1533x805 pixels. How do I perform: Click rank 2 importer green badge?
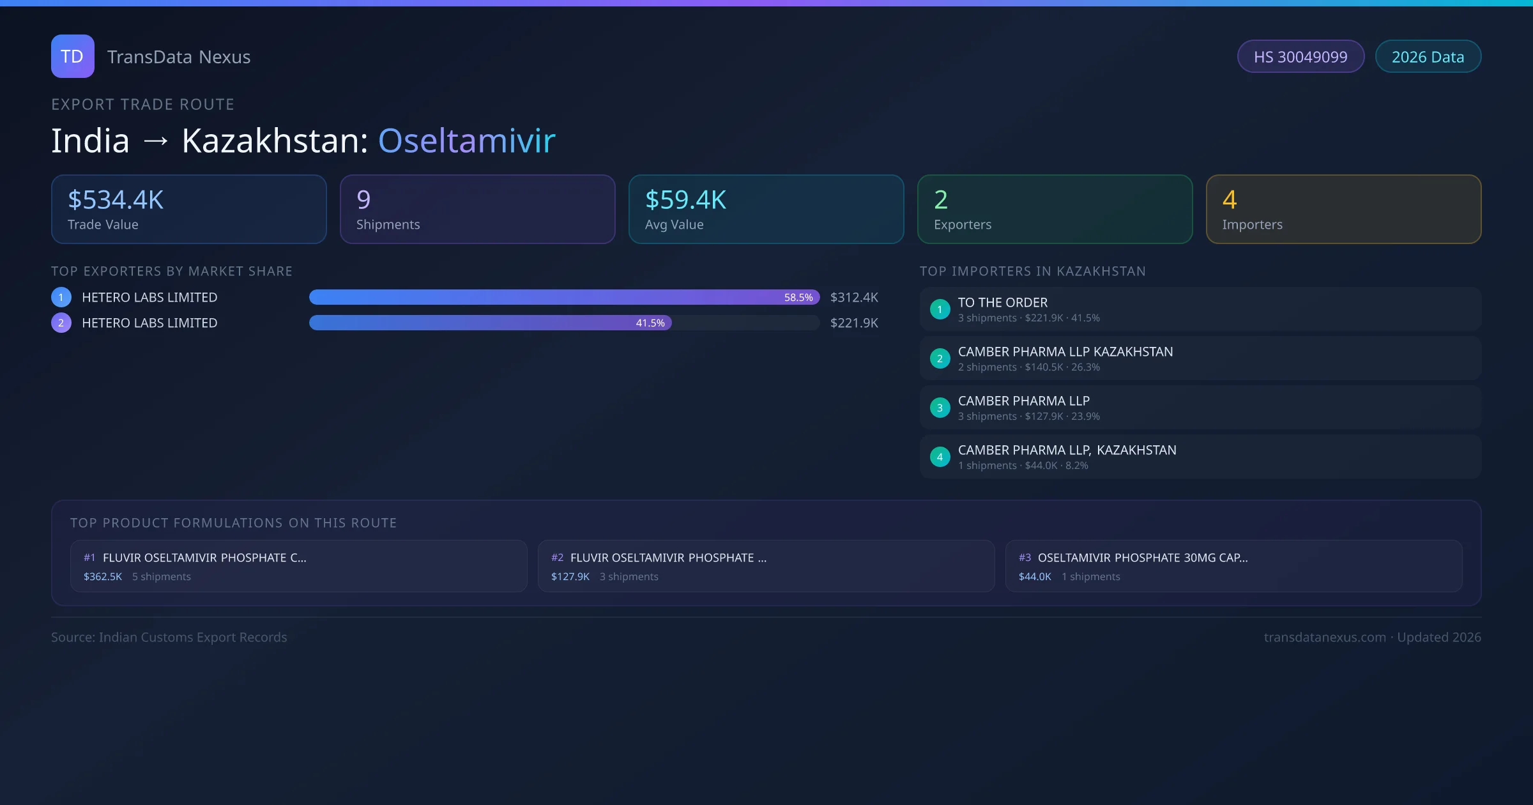pyautogui.click(x=940, y=358)
